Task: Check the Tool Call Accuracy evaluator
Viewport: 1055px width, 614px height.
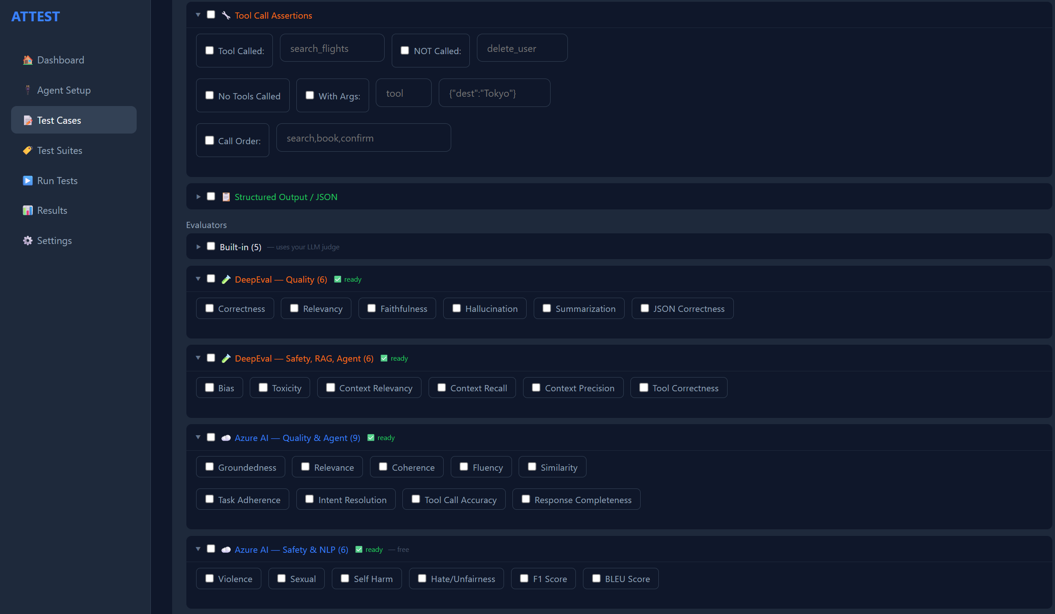Action: pos(416,499)
